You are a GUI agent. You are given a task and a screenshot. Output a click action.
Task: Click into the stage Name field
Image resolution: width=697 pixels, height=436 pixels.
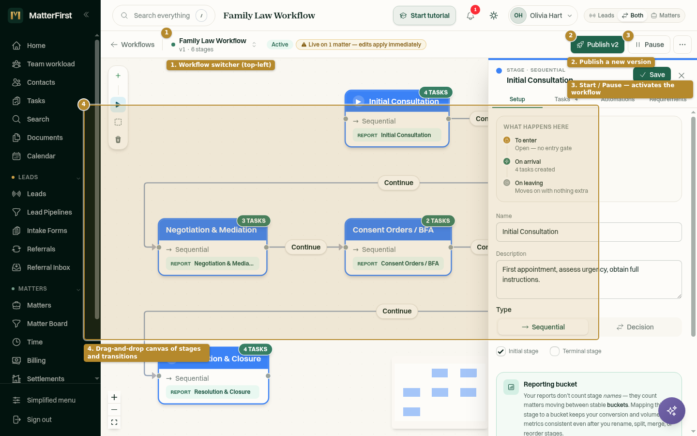click(589, 232)
